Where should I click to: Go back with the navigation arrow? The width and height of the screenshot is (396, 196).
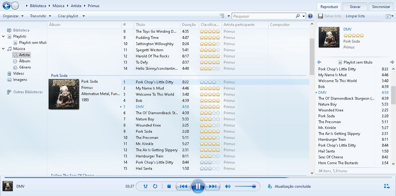coord(6,6)
